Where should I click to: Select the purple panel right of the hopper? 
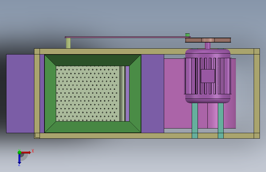[152, 94]
